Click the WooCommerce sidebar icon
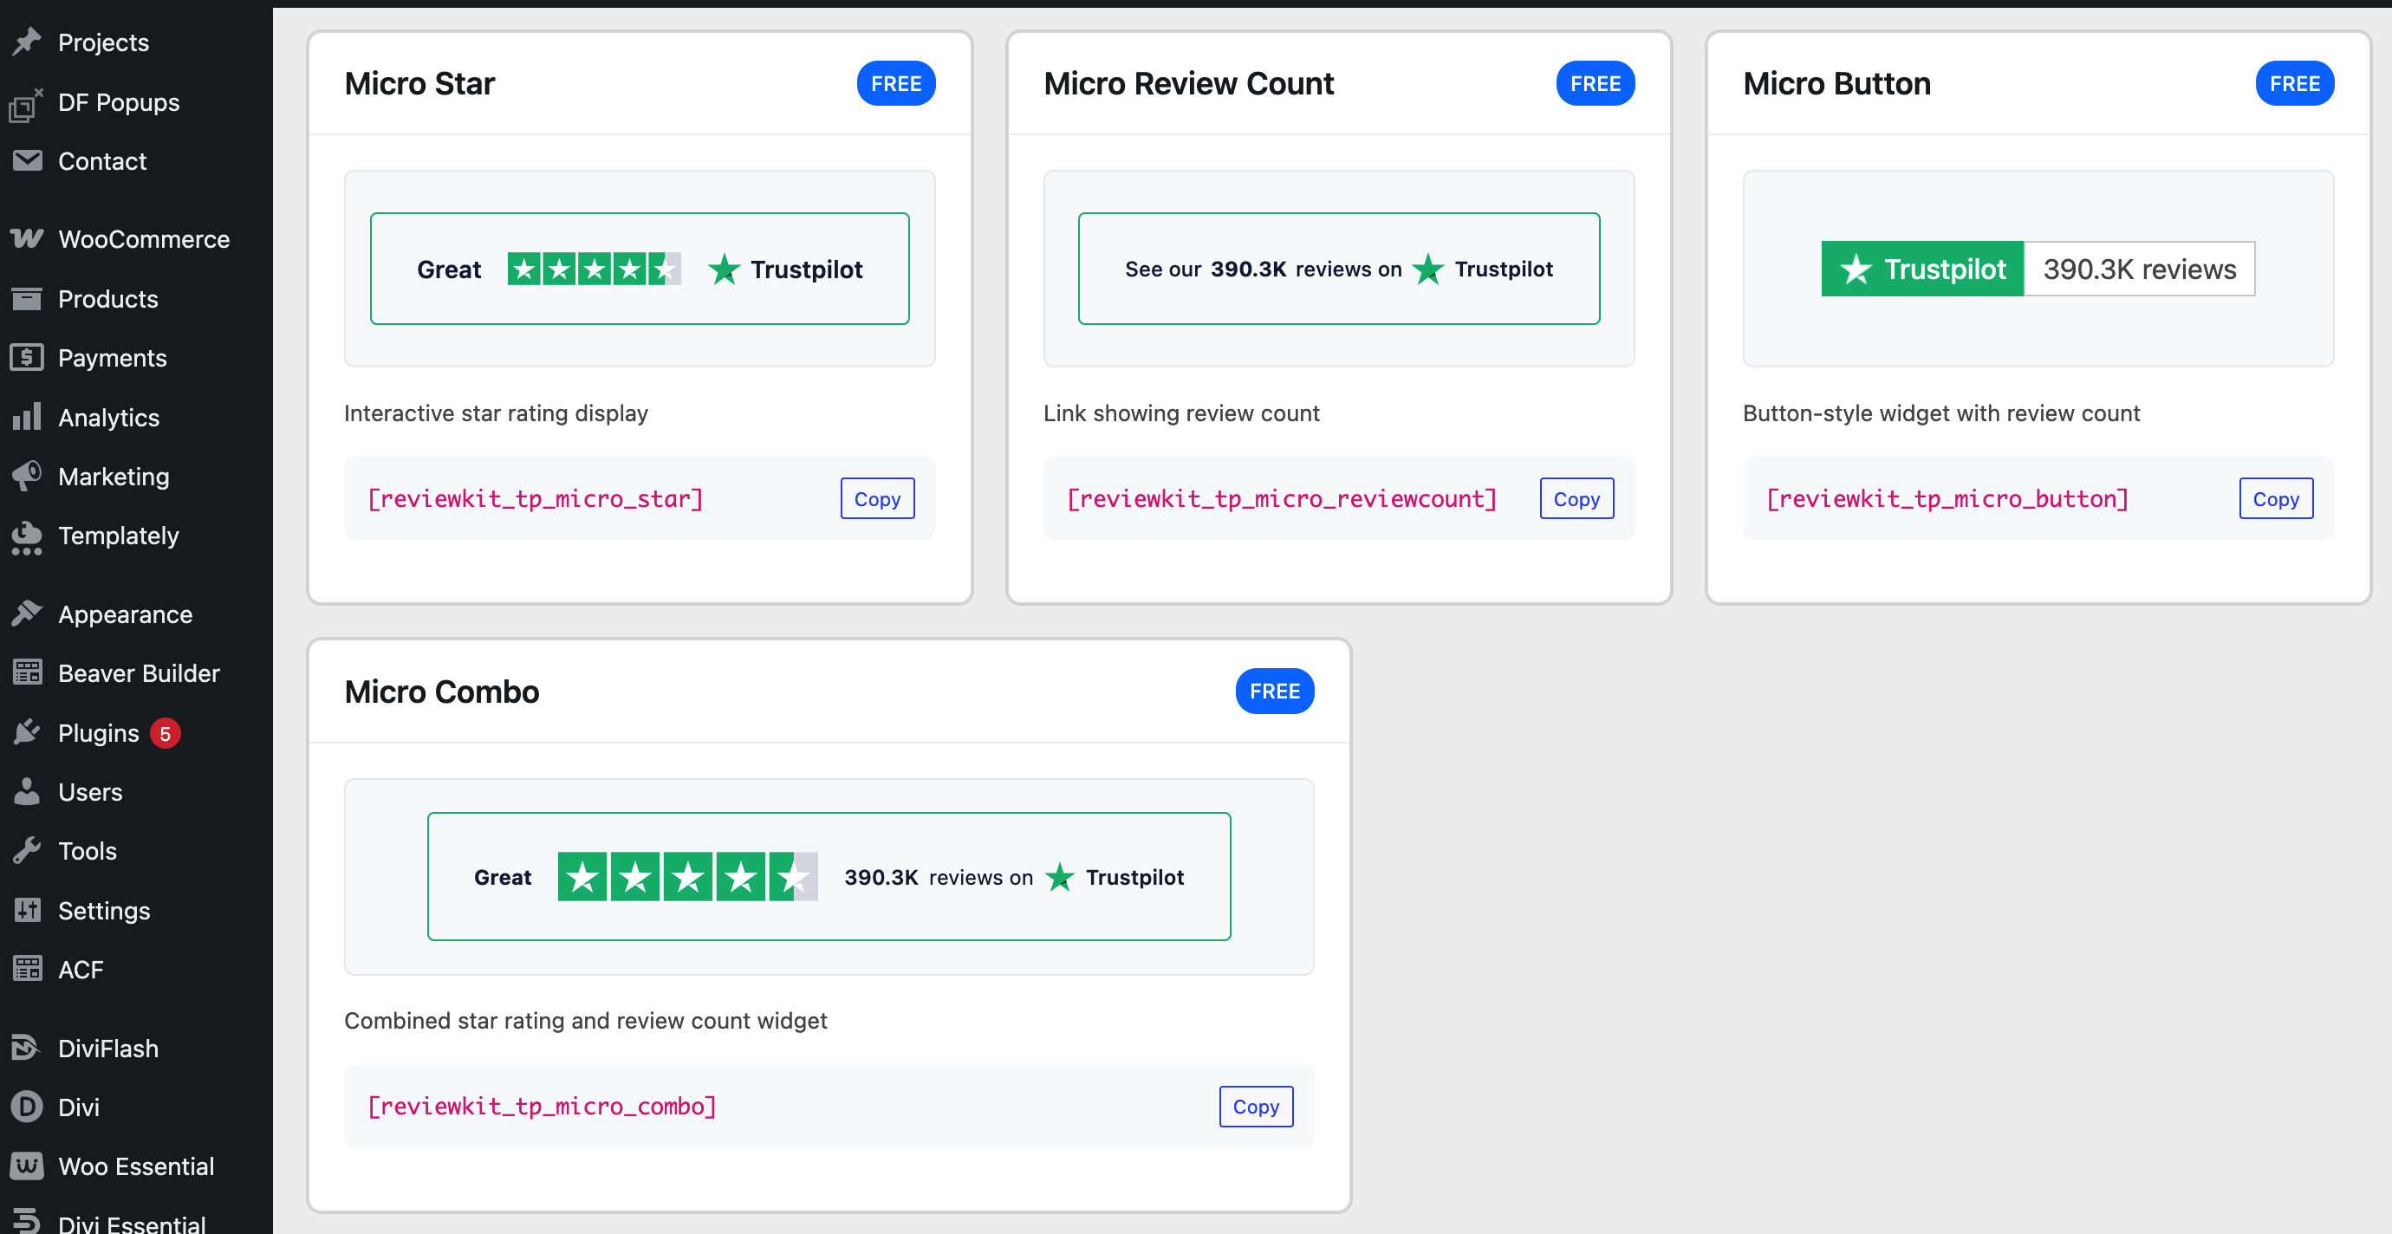2392x1234 pixels. [27, 238]
